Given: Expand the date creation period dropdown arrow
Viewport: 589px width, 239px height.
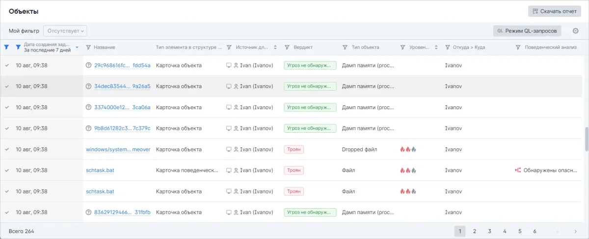Looking at the screenshot, I should [x=77, y=48].
